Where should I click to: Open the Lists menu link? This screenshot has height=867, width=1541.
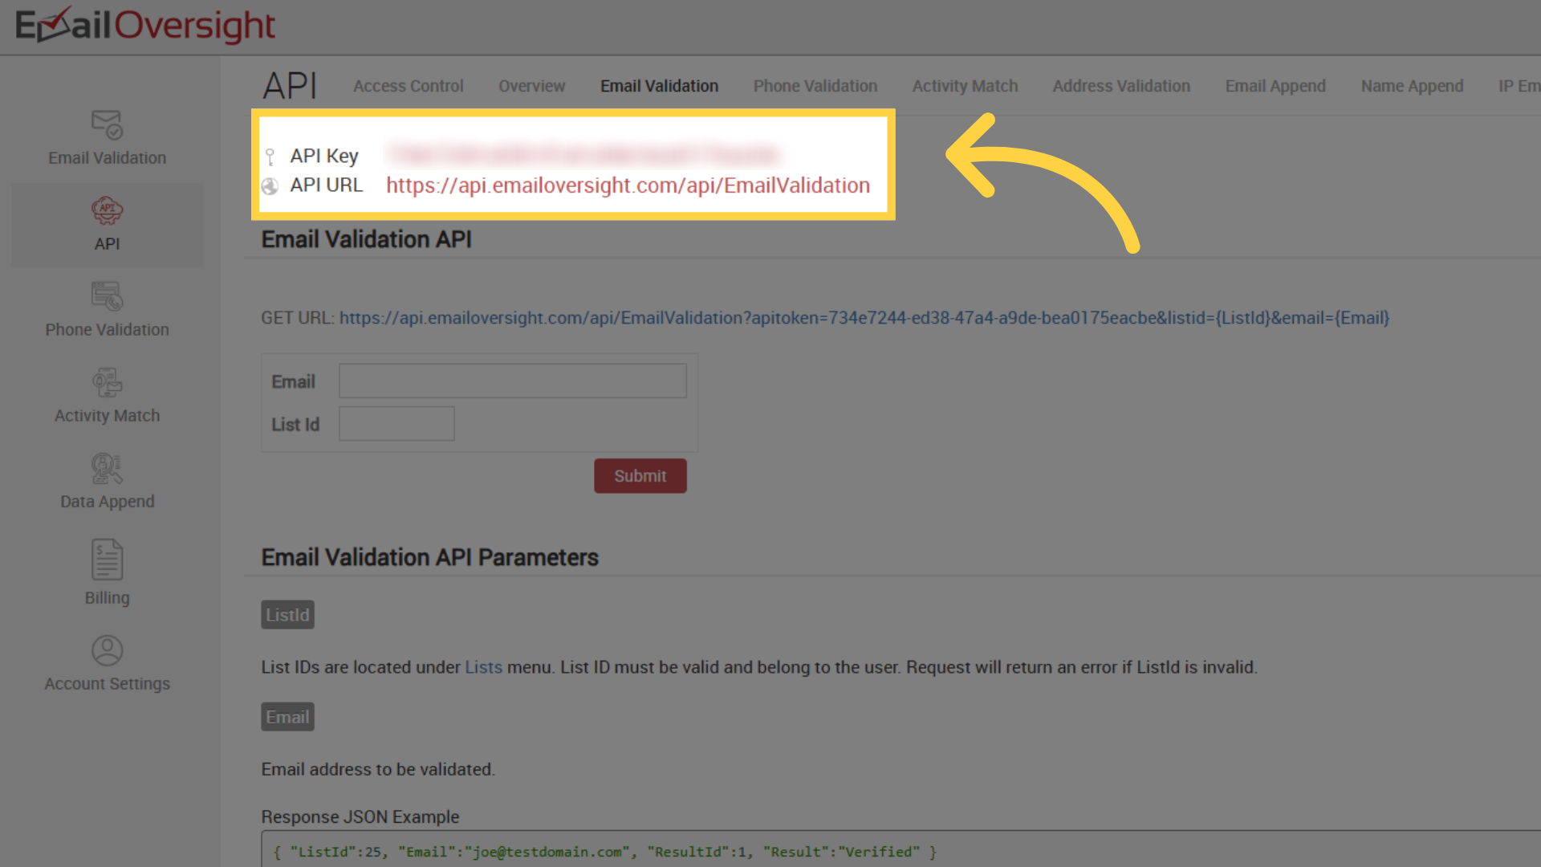click(483, 667)
